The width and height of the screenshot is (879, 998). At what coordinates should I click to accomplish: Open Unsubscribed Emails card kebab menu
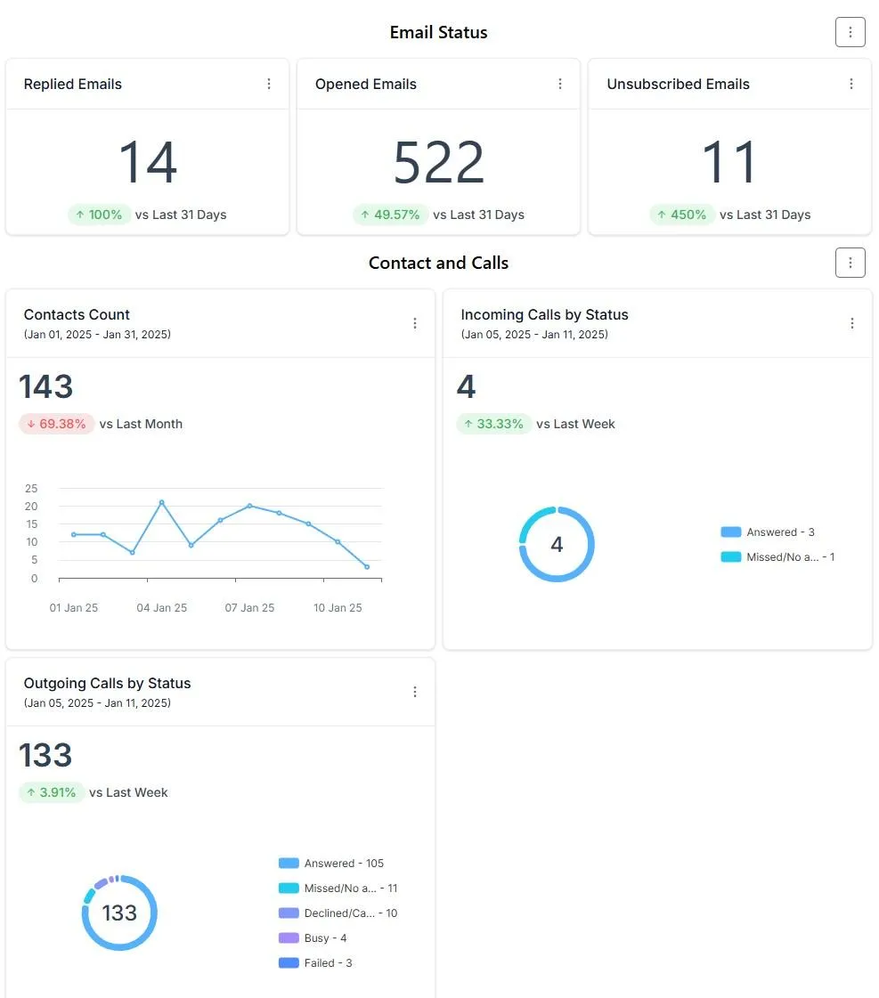(x=851, y=84)
